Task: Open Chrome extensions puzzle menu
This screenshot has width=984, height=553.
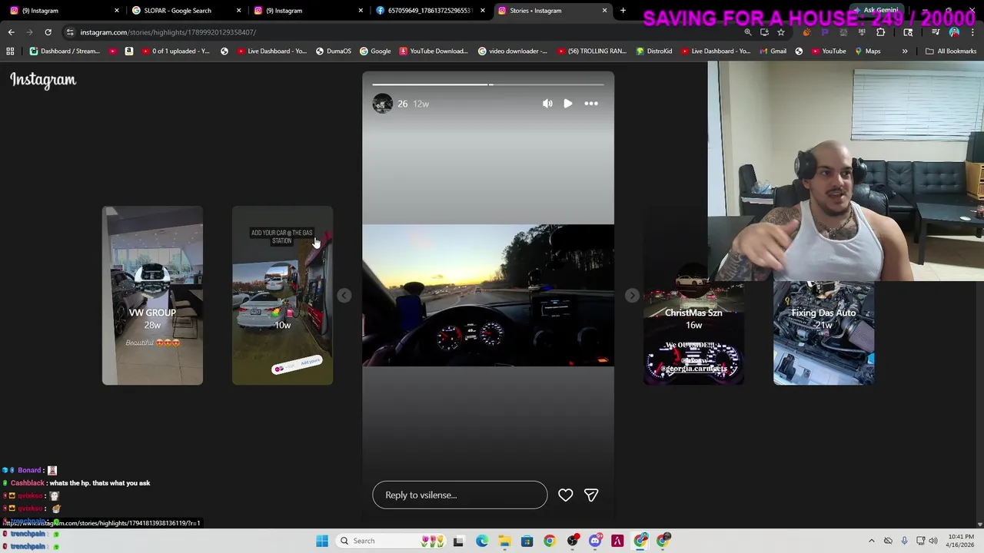Action: coord(880,32)
